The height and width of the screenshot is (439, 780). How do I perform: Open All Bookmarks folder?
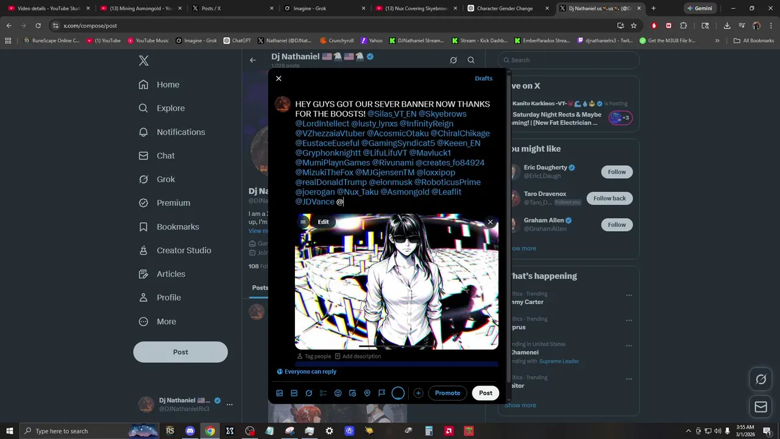(754, 41)
